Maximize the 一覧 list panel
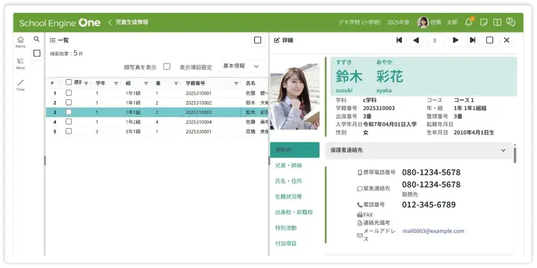537x268 pixels. 257,41
